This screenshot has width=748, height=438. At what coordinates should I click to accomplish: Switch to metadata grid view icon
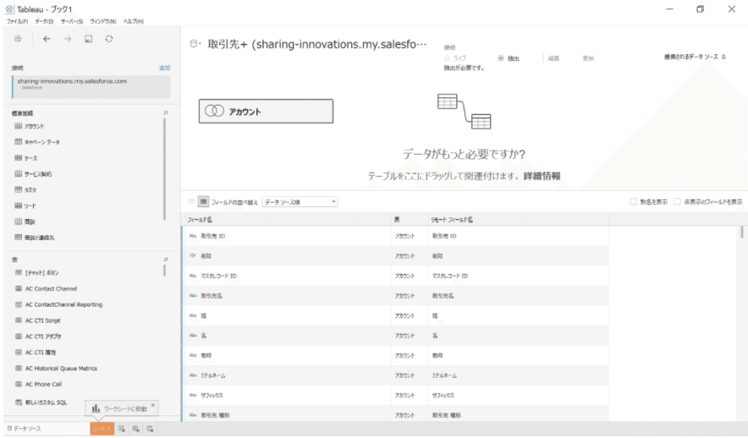[203, 202]
